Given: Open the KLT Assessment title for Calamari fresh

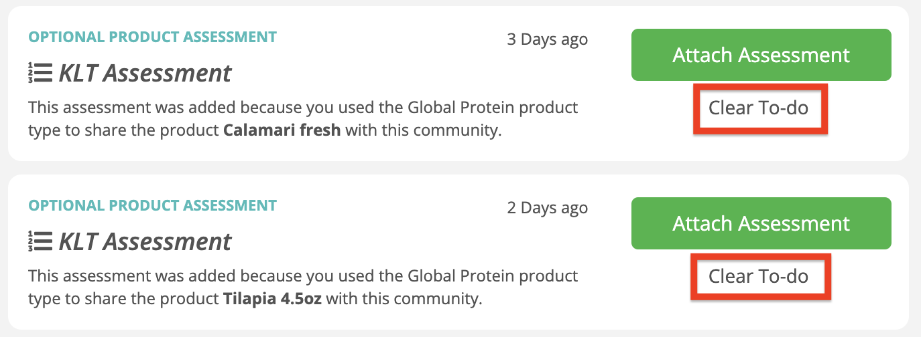Looking at the screenshot, I should 145,72.
